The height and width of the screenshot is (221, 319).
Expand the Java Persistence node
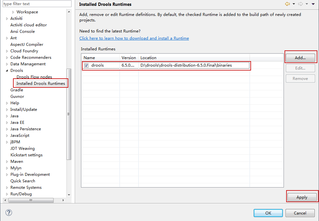point(7,129)
